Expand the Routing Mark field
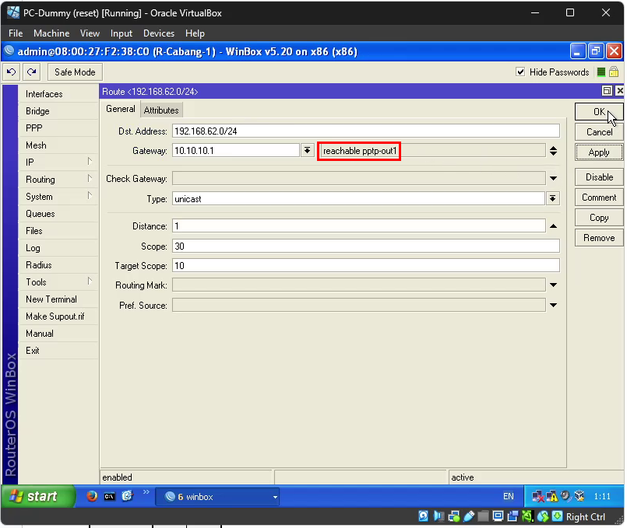Screen dimensions: 627x528 [554, 285]
